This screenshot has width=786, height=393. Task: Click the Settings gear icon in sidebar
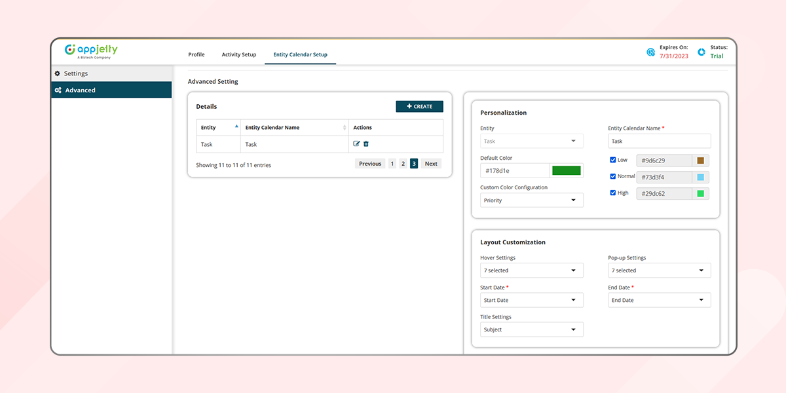pos(58,73)
